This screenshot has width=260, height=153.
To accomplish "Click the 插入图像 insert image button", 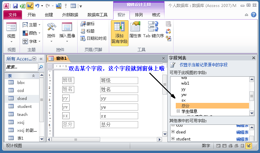I will (67, 32).
